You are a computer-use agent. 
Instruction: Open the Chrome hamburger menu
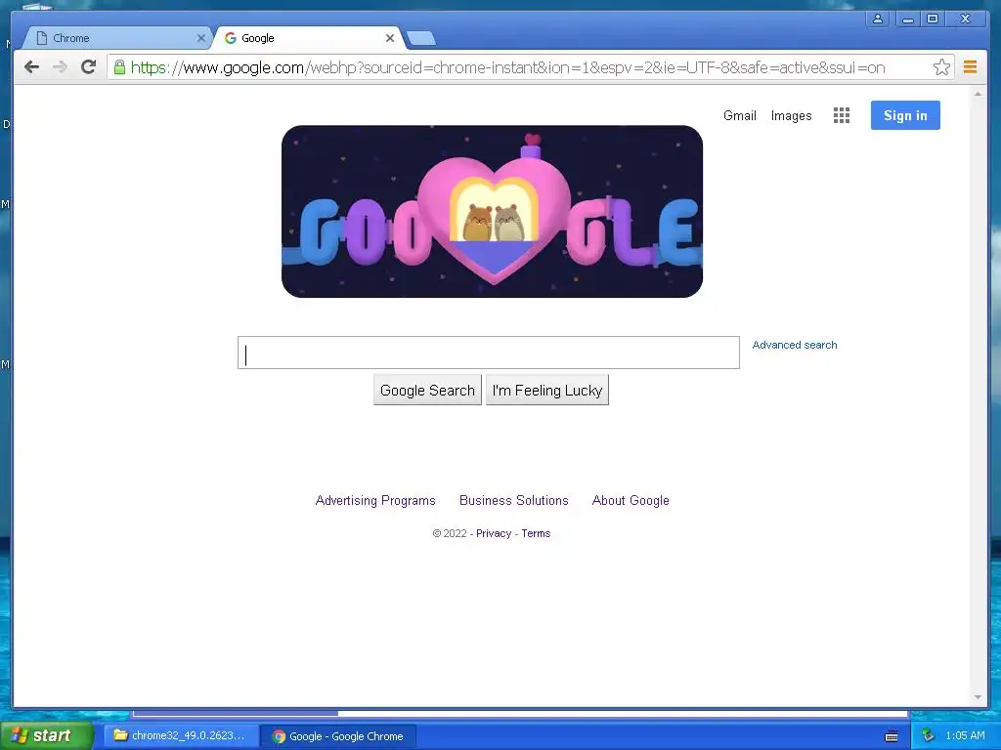tap(971, 66)
